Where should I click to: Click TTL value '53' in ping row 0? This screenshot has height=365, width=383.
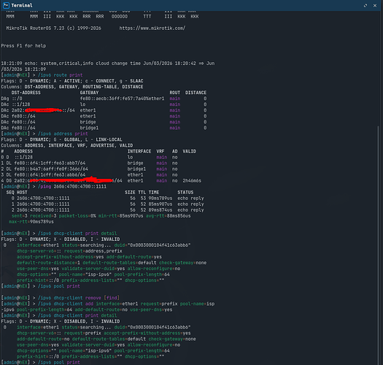click(143, 199)
